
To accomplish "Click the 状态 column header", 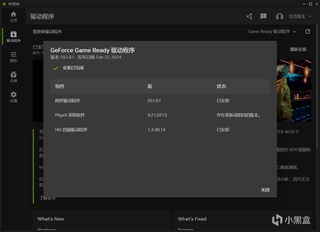I will tap(221, 86).
